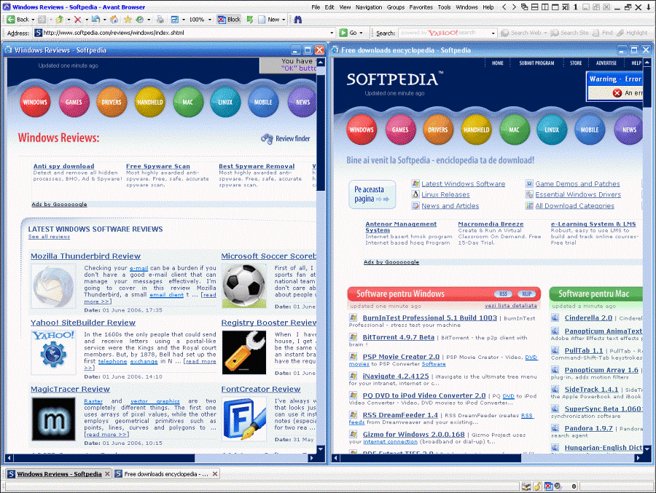Click SUBMIT PROGRAM in Softpedia top navigation

pos(536,63)
